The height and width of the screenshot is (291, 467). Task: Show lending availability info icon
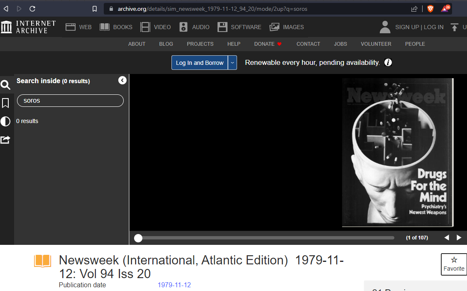click(388, 62)
